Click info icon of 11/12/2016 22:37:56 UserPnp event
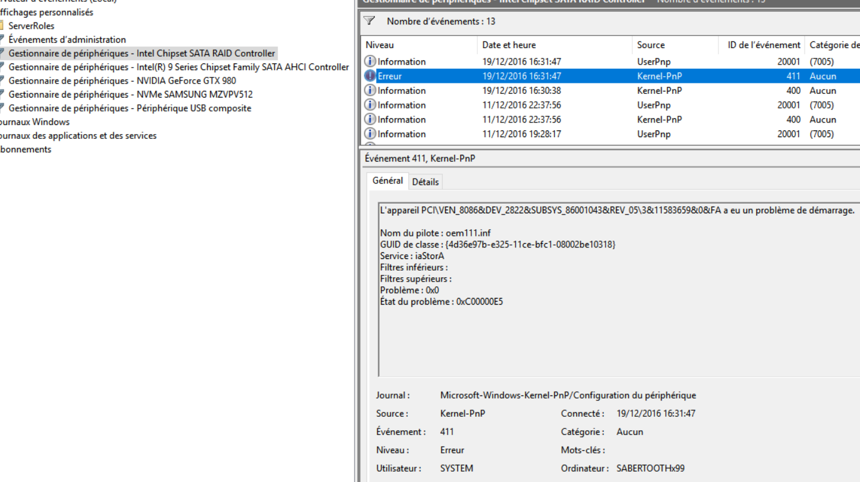860x482 pixels. click(x=370, y=105)
